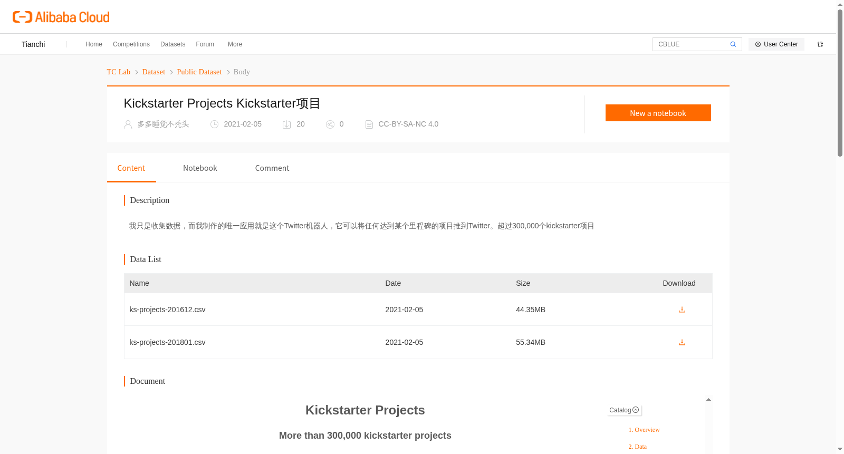Image resolution: width=844 pixels, height=454 pixels.
Task: Click the Date column header
Action: click(x=393, y=283)
